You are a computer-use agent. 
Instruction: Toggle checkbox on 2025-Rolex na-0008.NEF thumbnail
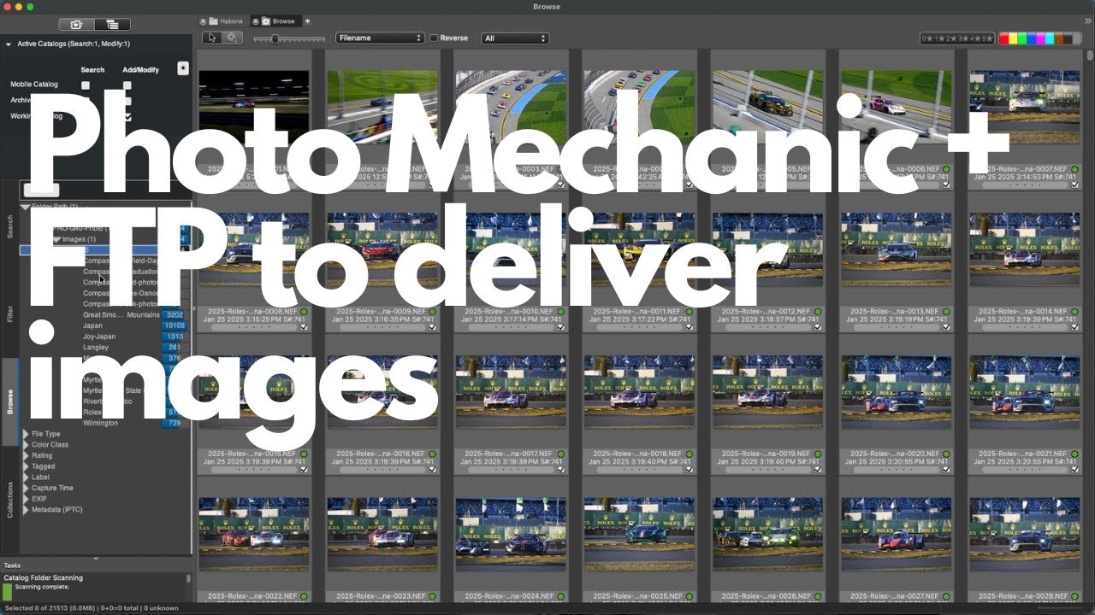point(304,326)
